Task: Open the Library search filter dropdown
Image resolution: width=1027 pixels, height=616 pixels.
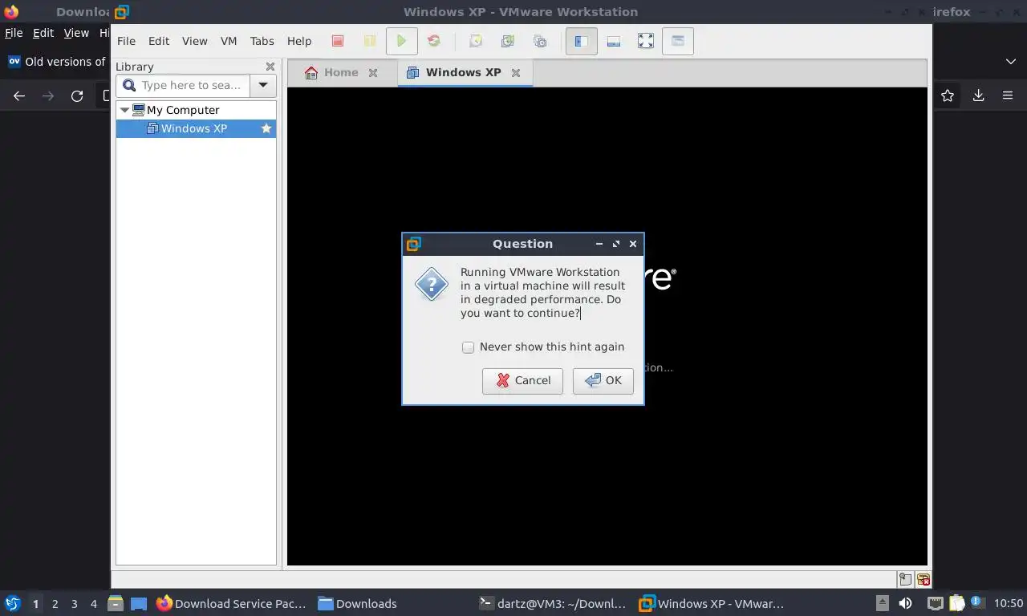Action: tap(263, 85)
